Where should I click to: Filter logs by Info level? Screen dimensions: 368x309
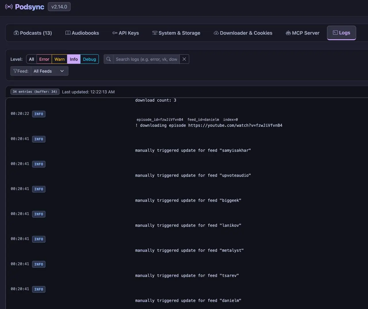(x=74, y=59)
